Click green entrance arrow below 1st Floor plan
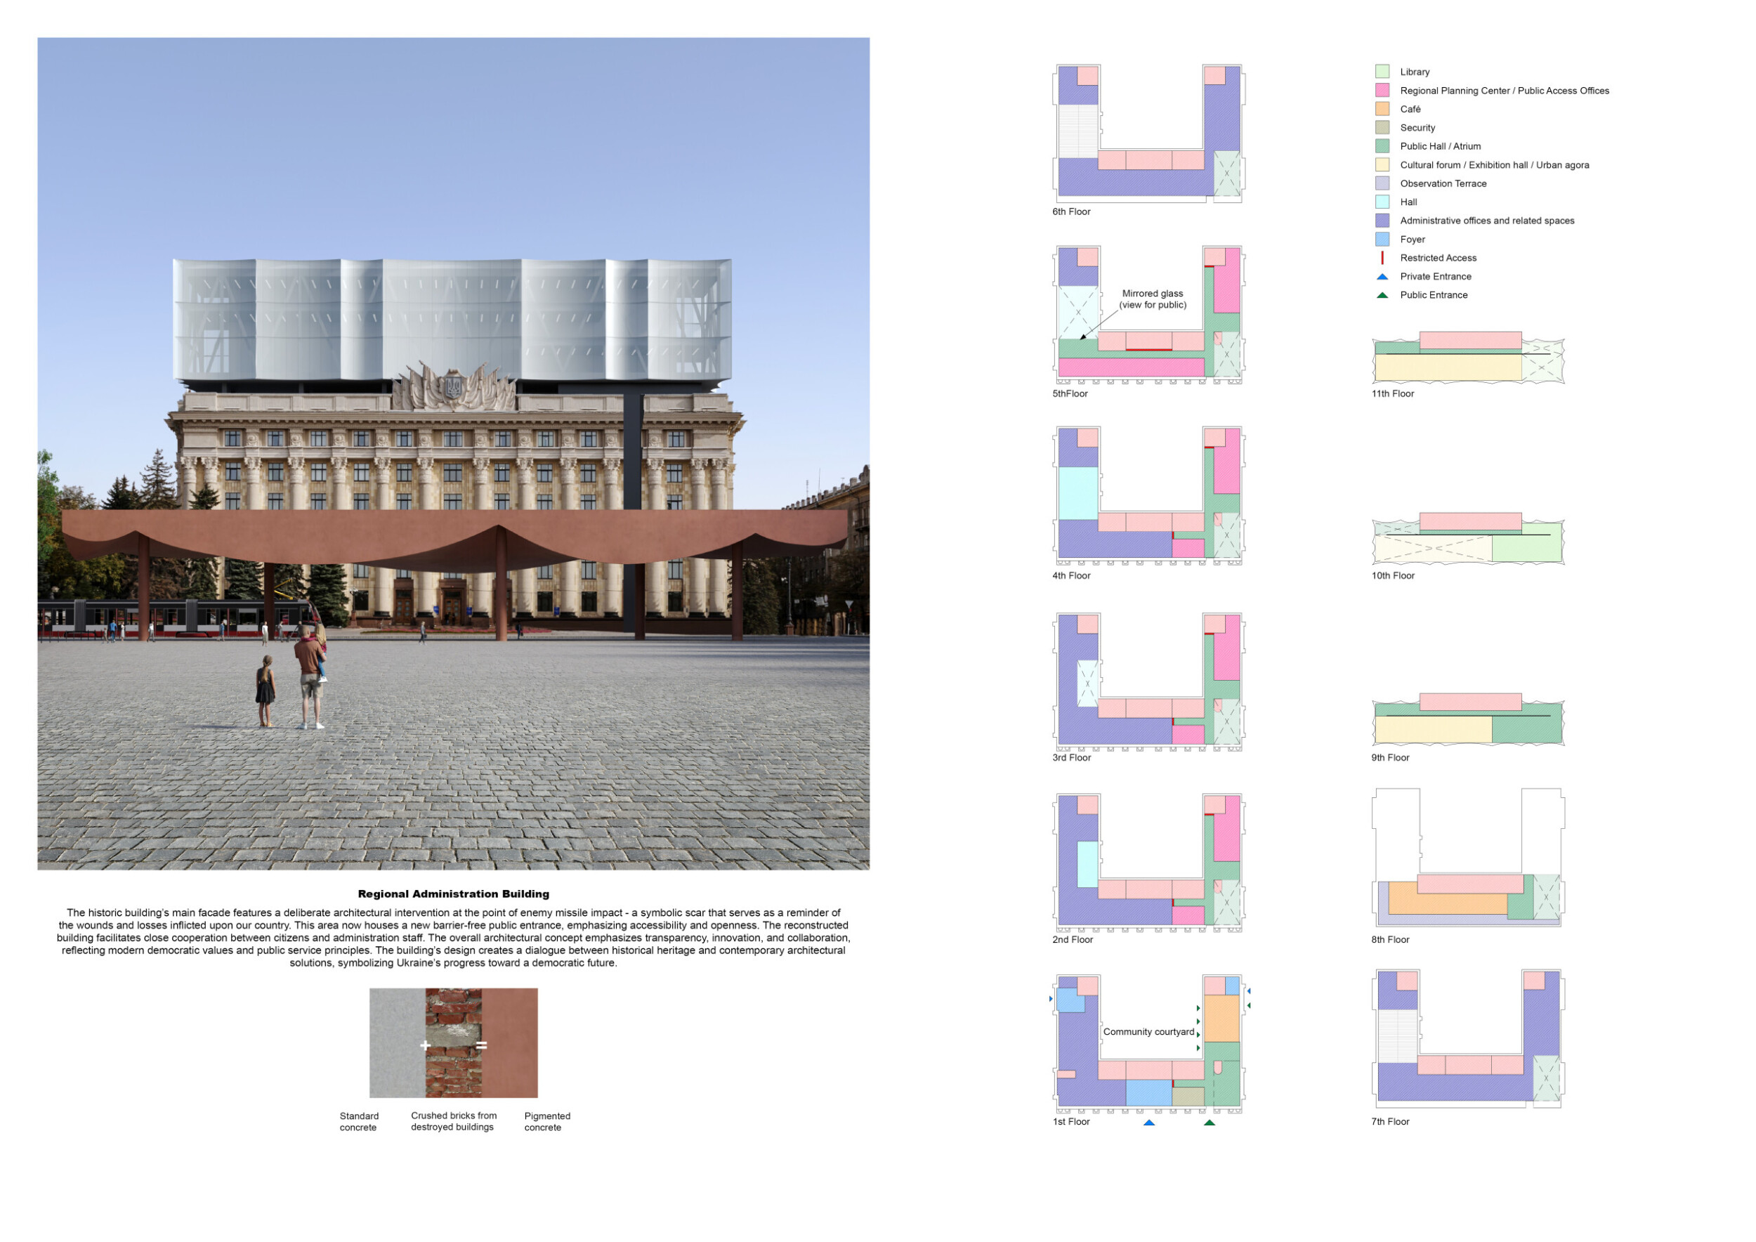Image resolution: width=1756 pixels, height=1242 pixels. 1209,1123
